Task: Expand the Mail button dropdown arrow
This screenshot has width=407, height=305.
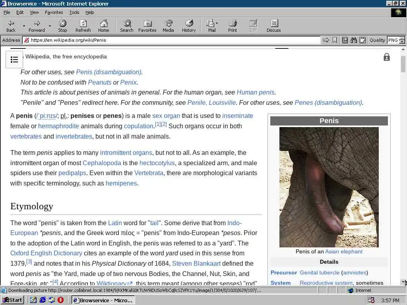Action: 217,23
